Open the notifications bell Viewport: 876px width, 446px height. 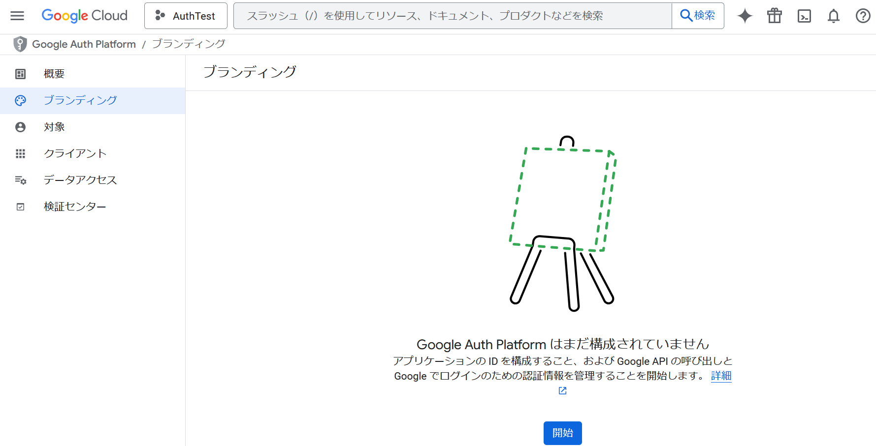(x=834, y=16)
